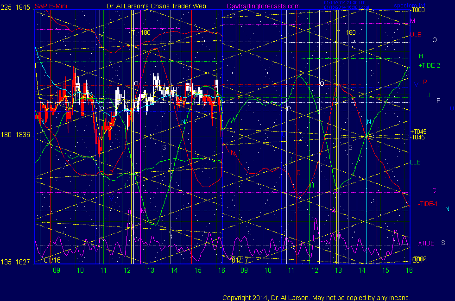The width and height of the screenshot is (455, 301).
Task: Click the green LLB lower band label
Action: [415, 163]
